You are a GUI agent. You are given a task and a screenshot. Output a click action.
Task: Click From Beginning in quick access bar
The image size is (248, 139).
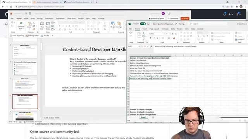(x=17, y=36)
